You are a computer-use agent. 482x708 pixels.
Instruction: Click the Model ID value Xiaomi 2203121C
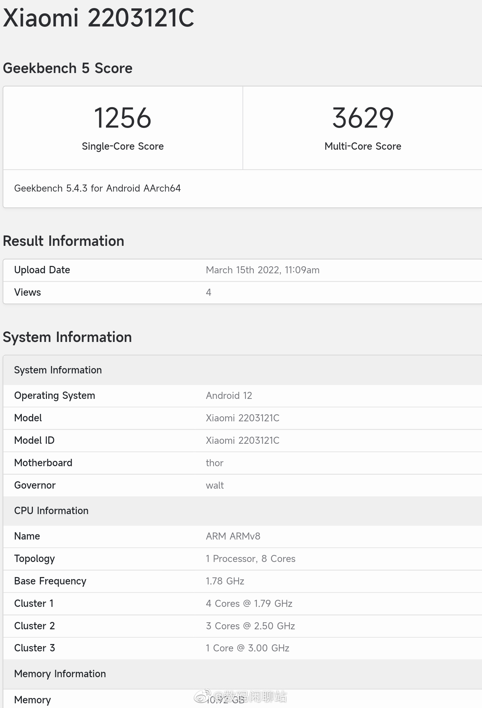(242, 440)
